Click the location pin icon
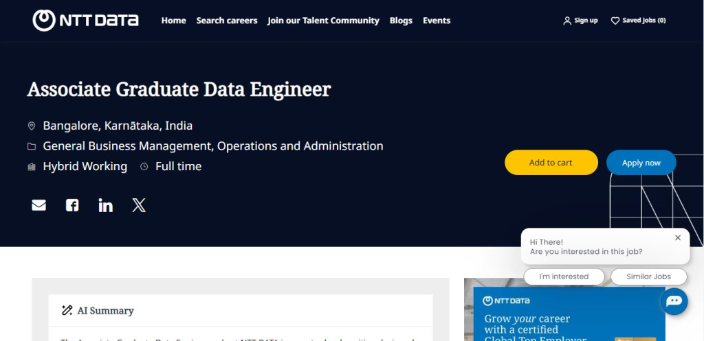The width and height of the screenshot is (704, 341). pyautogui.click(x=32, y=126)
